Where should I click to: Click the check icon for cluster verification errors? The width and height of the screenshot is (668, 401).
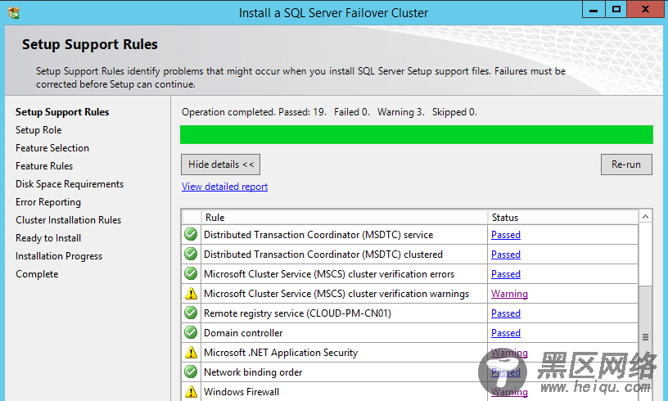tap(191, 273)
